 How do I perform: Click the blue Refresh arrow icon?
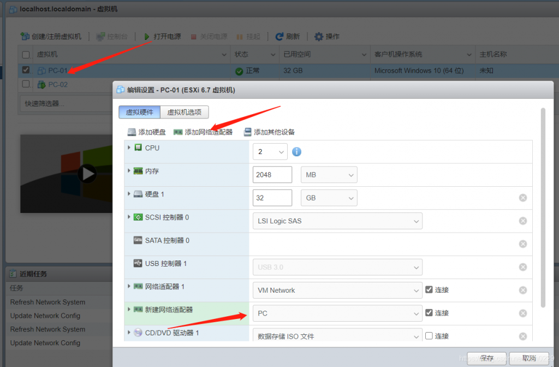[x=279, y=37]
